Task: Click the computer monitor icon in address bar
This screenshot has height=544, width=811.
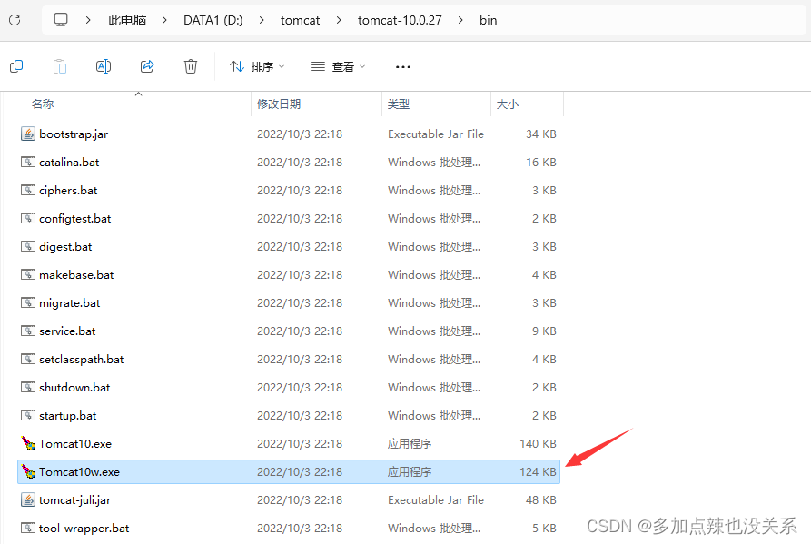Action: (61, 20)
